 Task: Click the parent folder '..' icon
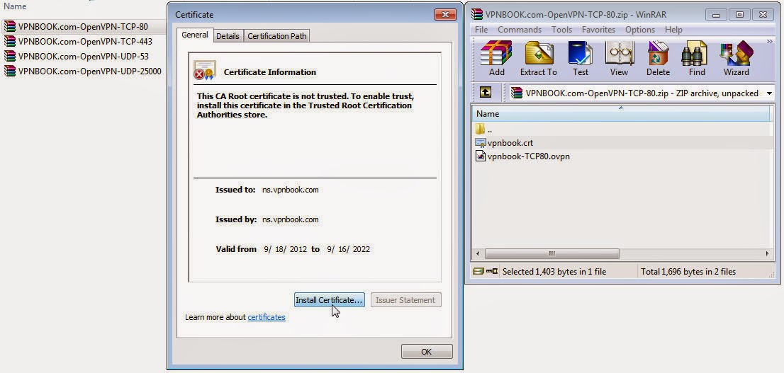click(480, 129)
